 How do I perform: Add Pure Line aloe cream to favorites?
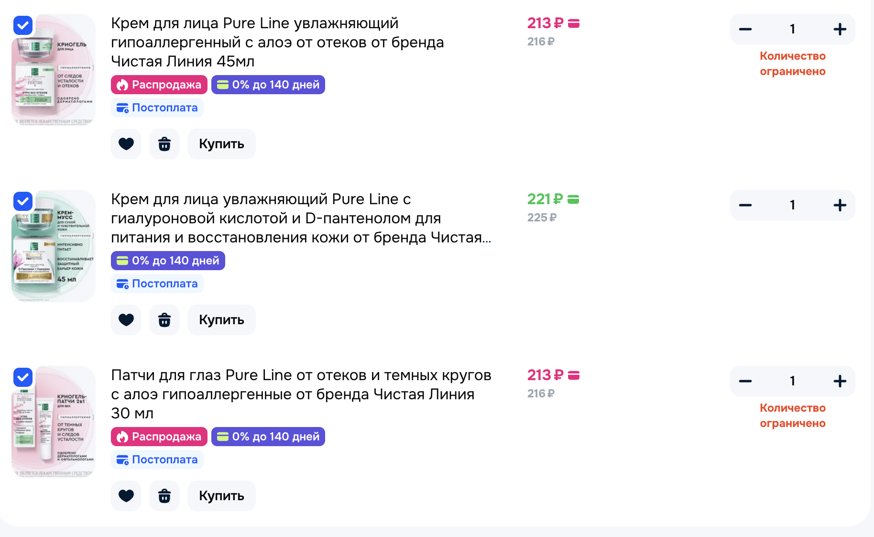click(x=126, y=144)
